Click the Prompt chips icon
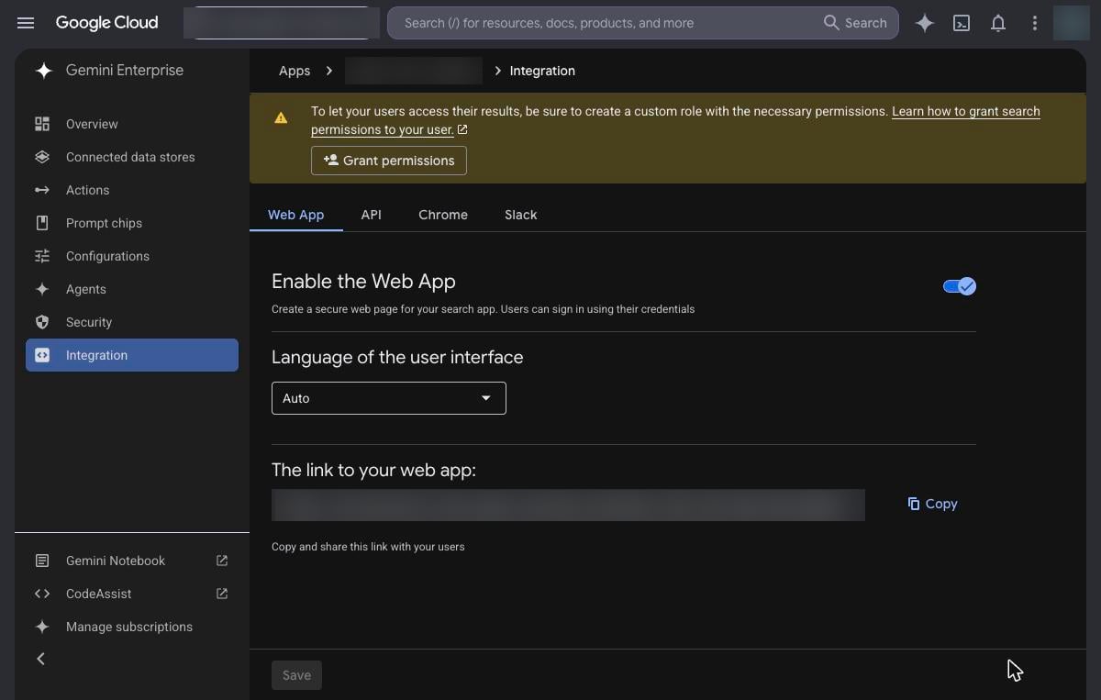 tap(42, 223)
